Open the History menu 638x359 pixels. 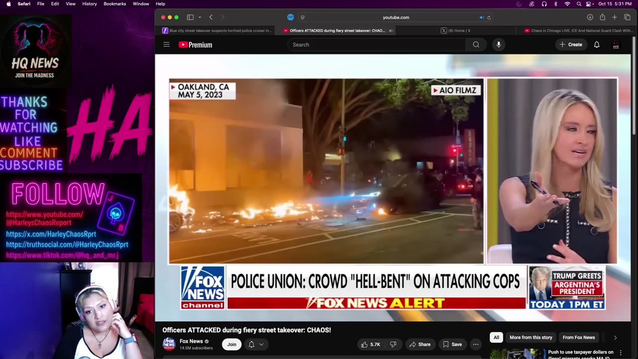pyautogui.click(x=90, y=3)
